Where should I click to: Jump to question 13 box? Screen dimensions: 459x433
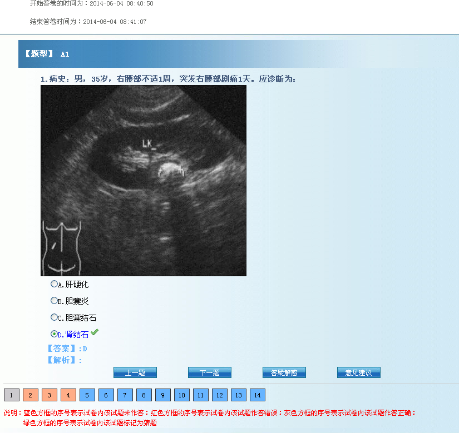click(239, 395)
